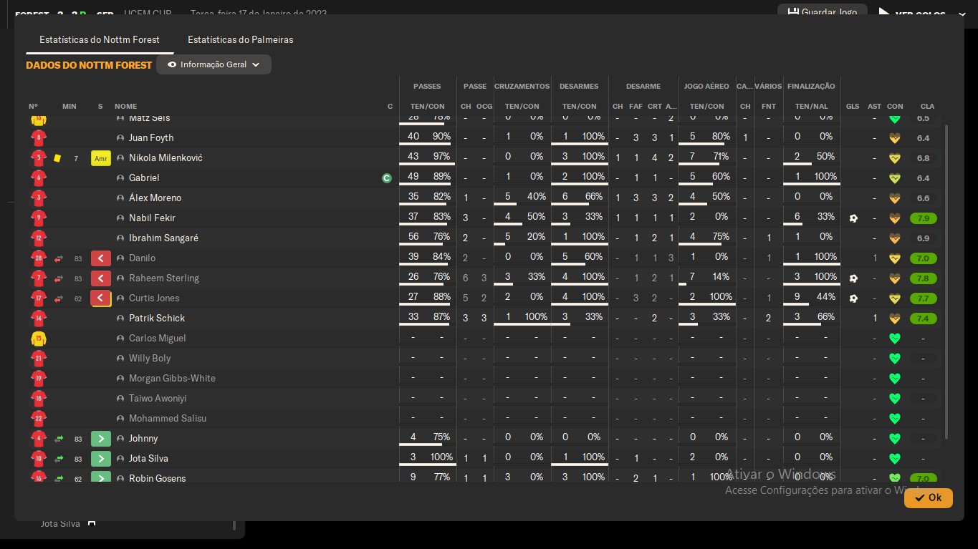Sort by the CON condition column header
This screenshot has height=549, width=978.
point(895,107)
